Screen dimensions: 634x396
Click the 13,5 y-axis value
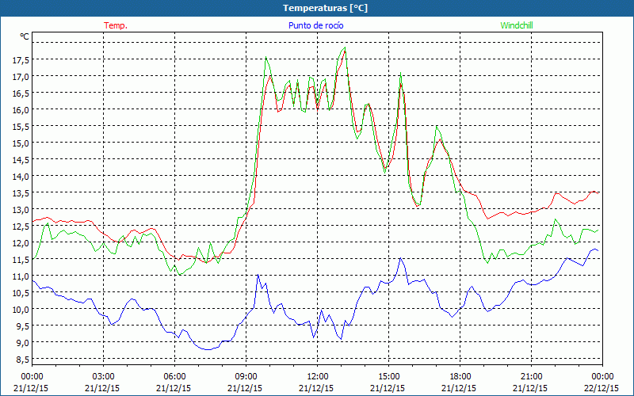click(x=21, y=192)
